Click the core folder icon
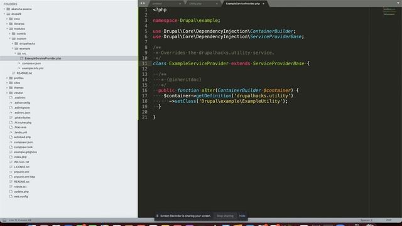The width and height of the screenshot is (402, 226). click(x=11, y=19)
